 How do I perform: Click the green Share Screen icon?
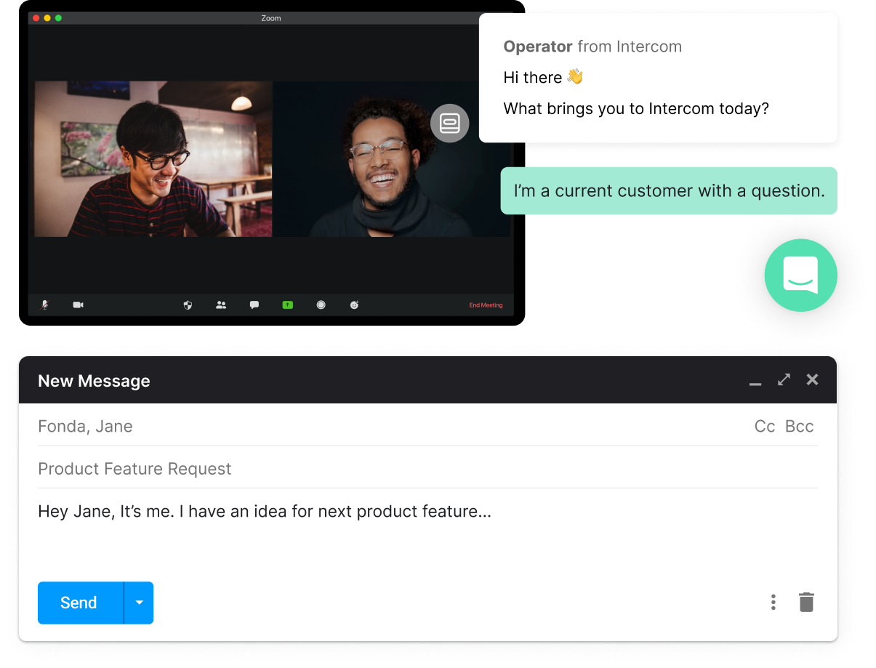[287, 305]
